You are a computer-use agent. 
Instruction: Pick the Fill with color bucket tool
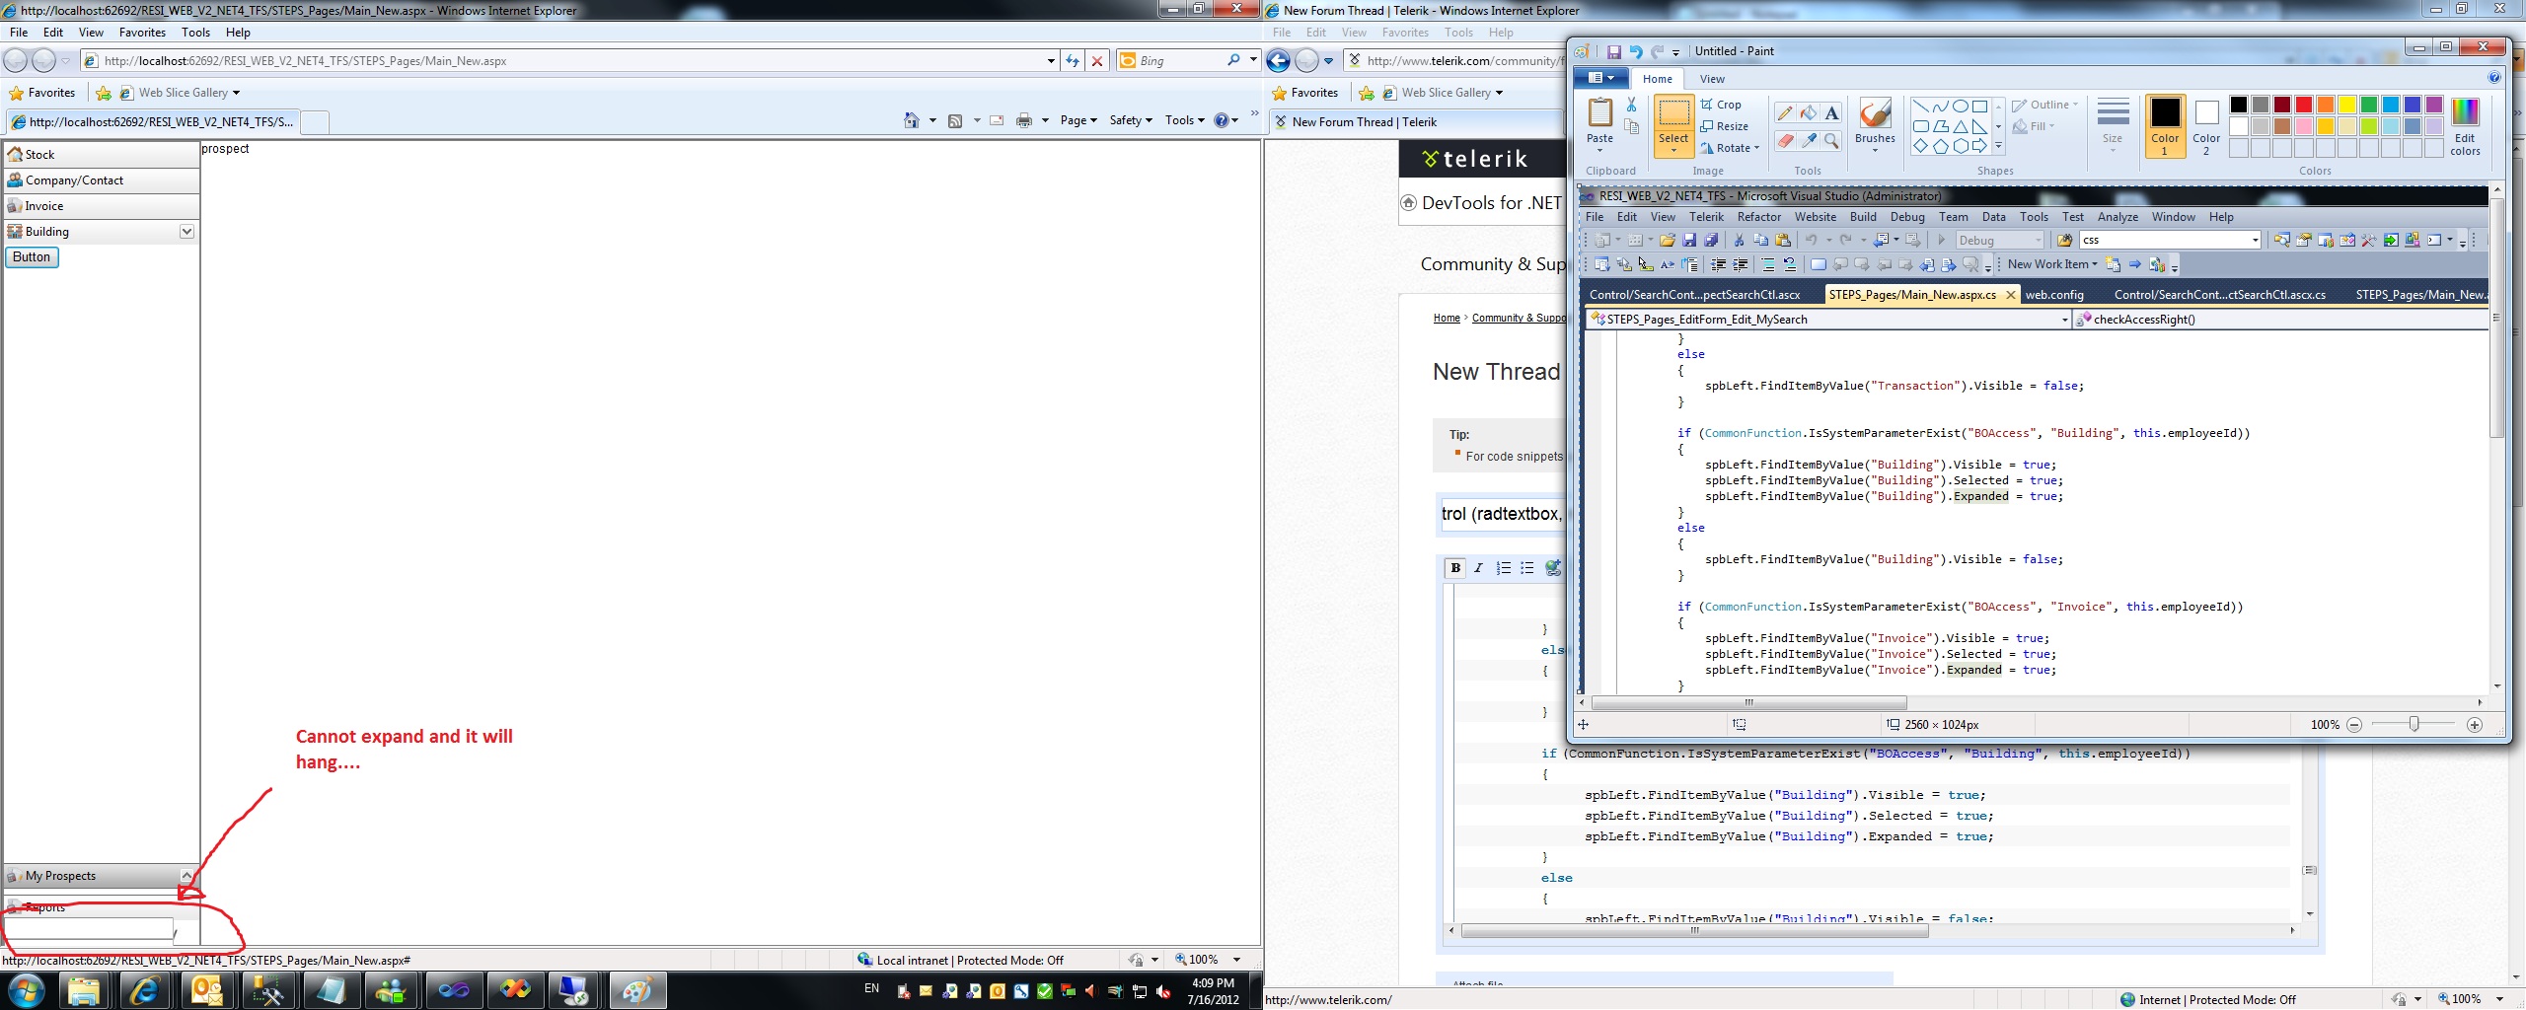click(x=1808, y=113)
